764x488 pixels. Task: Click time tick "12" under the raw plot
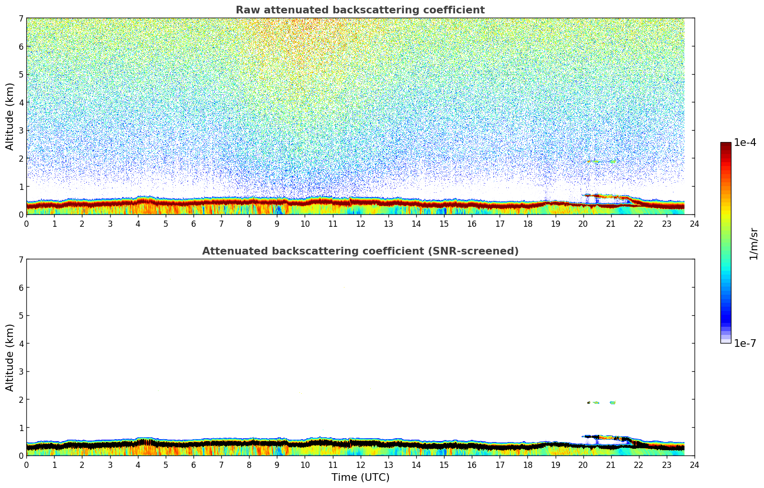[x=360, y=223]
